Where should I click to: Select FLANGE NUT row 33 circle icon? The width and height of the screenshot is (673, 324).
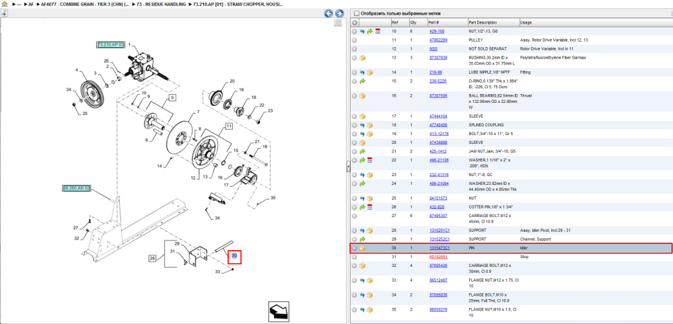(355, 280)
